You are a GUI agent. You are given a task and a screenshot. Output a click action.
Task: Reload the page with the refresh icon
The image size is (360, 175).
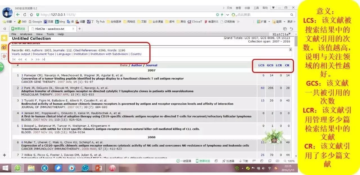point(24,14)
